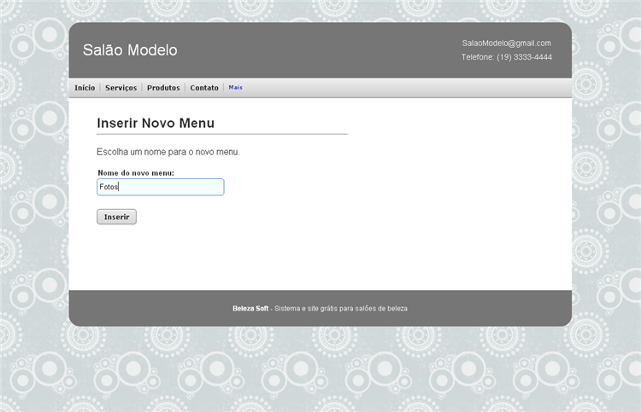Open the Produtos menu item
Image resolution: width=641 pixels, height=412 pixels.
coord(163,88)
